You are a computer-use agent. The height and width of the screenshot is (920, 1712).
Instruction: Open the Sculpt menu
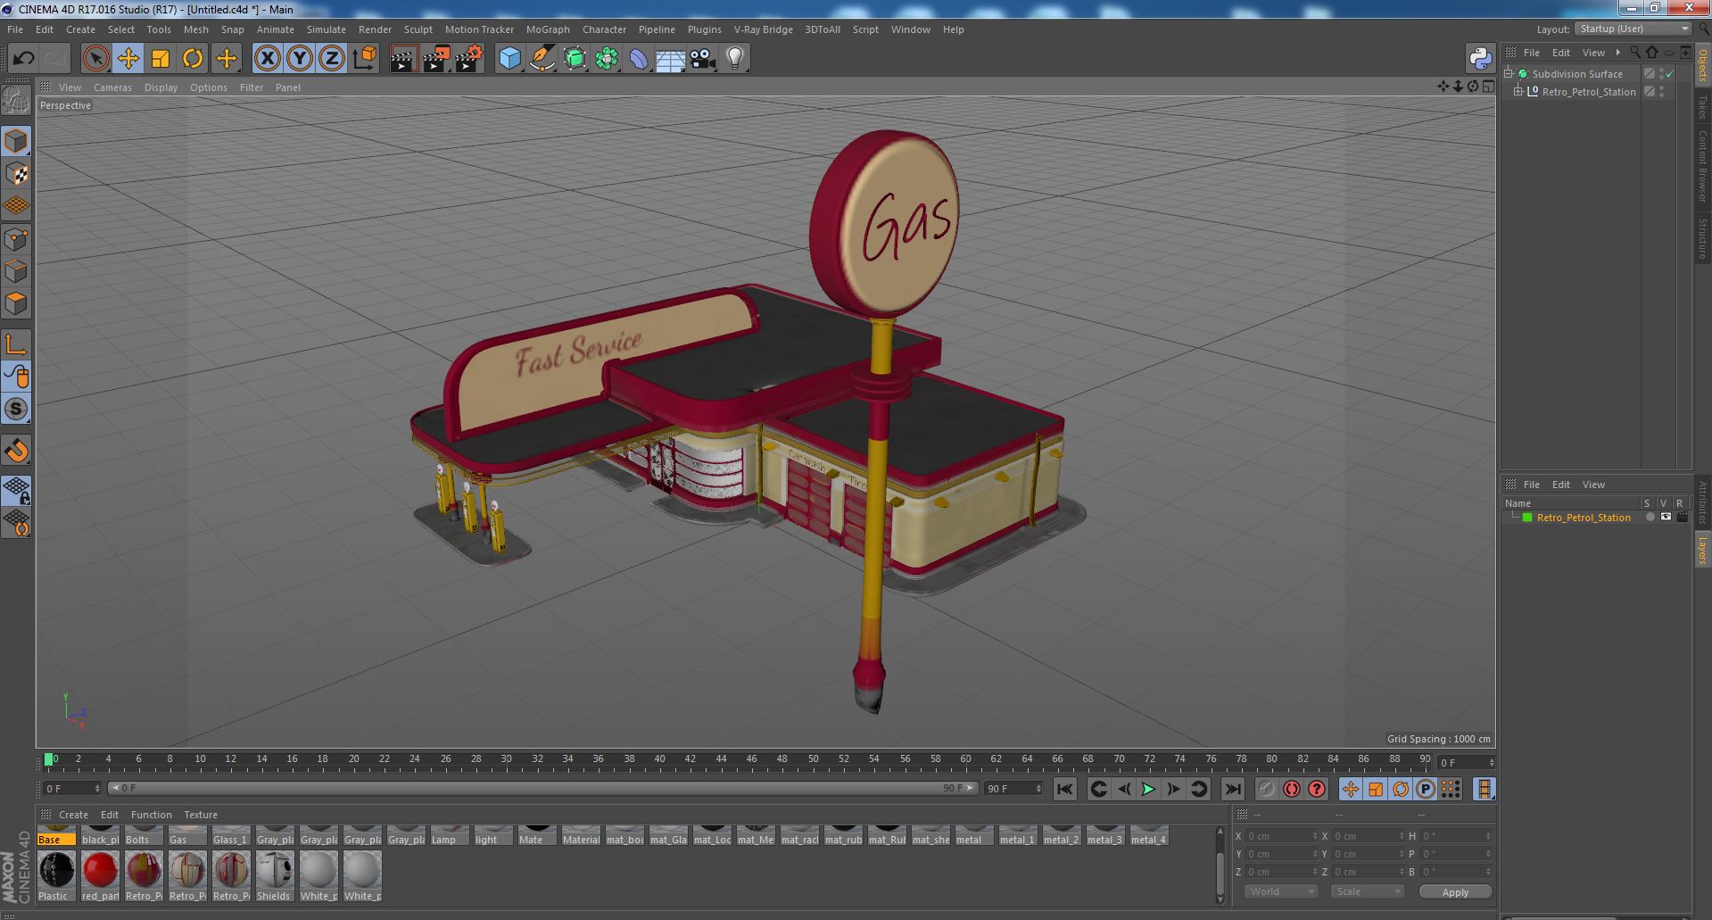pyautogui.click(x=418, y=29)
